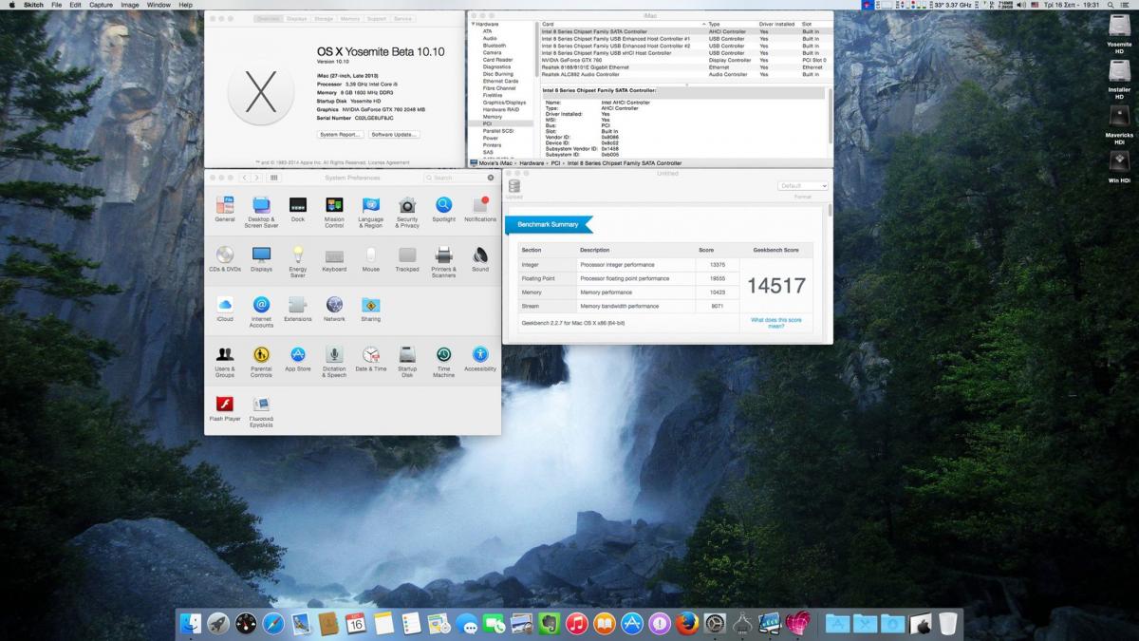Image resolution: width=1139 pixels, height=641 pixels.
Task: Launch Firefox from the Dock
Action: click(x=687, y=623)
